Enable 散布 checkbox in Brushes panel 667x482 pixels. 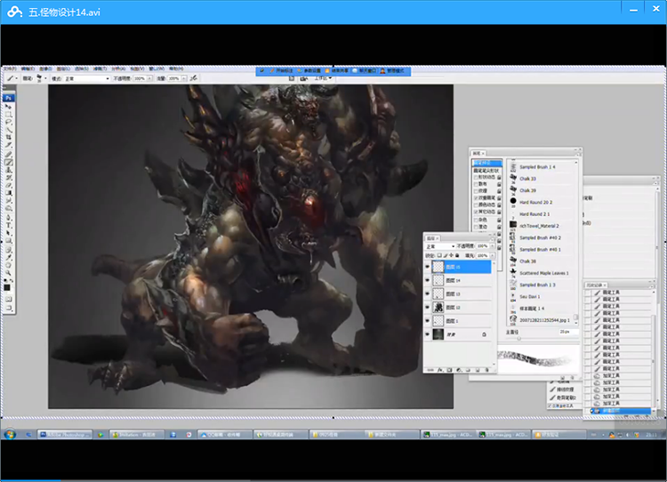coord(476,184)
